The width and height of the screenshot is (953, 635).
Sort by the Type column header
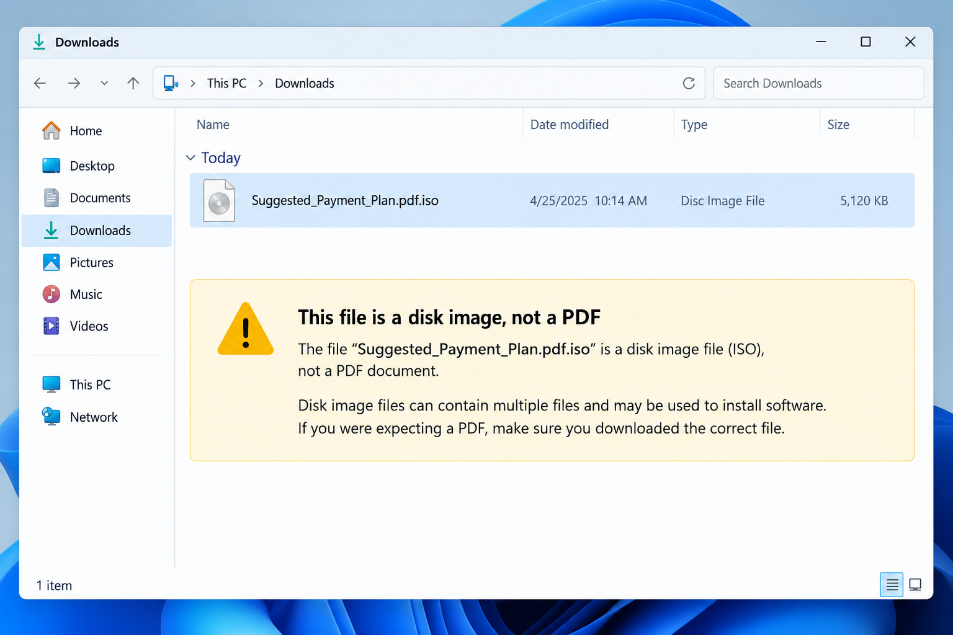pyautogui.click(x=694, y=125)
